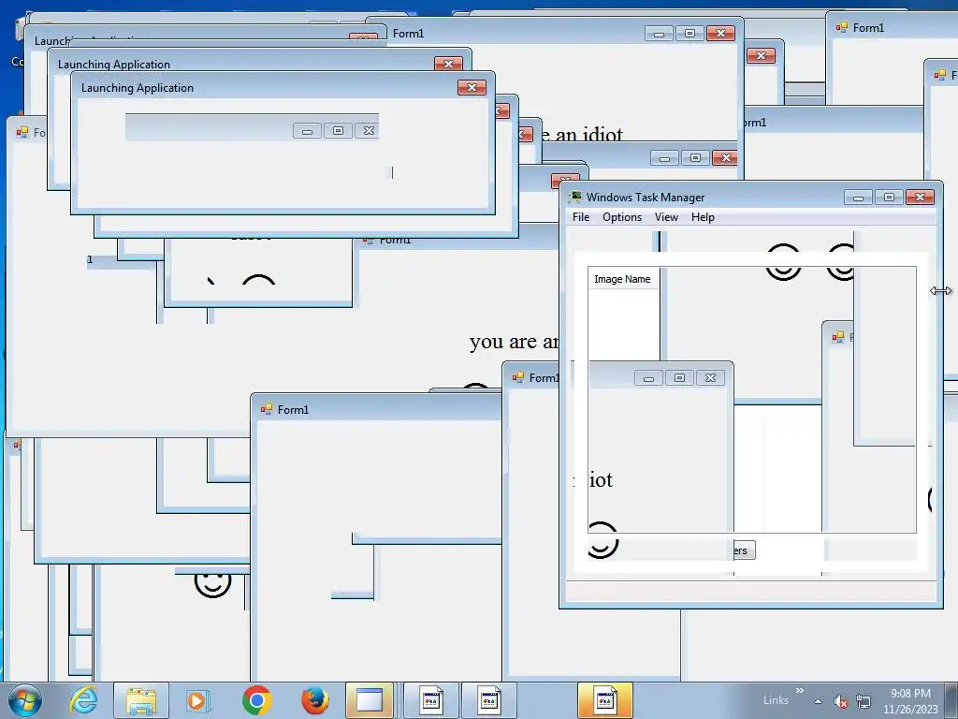Open Windows Media Player from the taskbar
Screen dimensions: 958x719
click(x=198, y=700)
